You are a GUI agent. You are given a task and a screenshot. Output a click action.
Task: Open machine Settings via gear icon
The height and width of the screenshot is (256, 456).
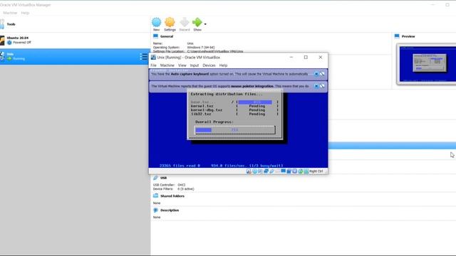point(170,22)
